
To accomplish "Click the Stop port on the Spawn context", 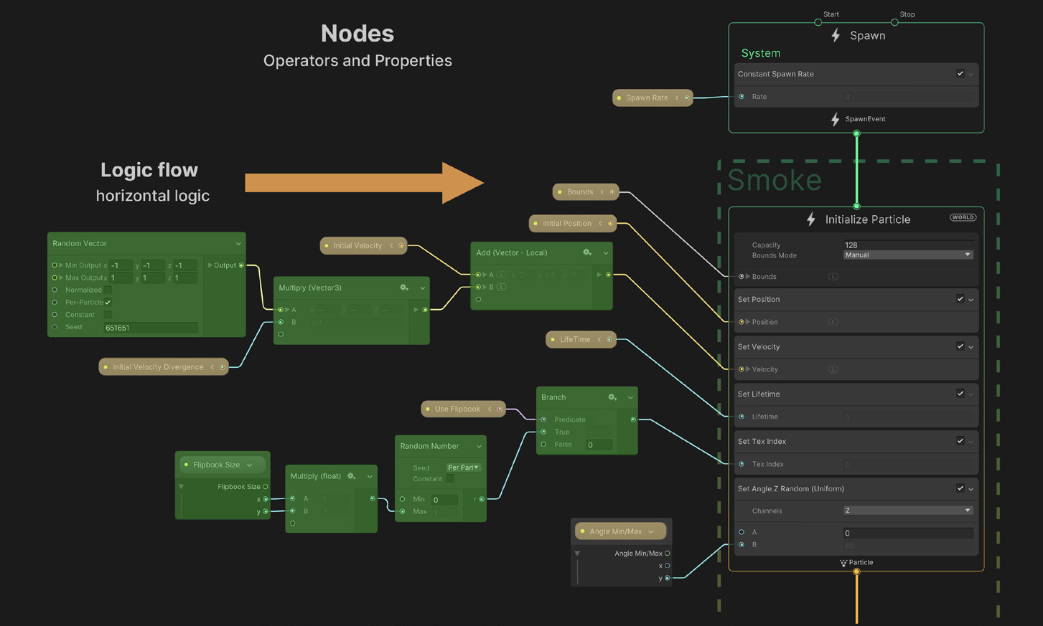I will tap(894, 22).
